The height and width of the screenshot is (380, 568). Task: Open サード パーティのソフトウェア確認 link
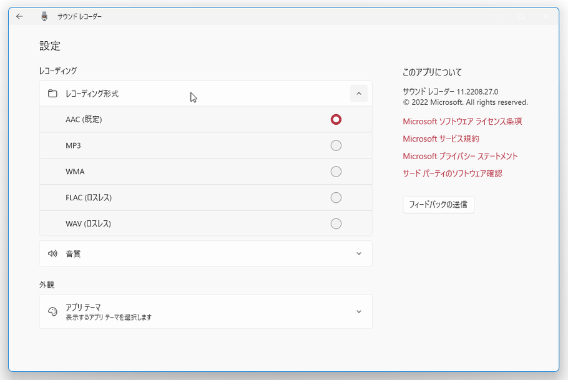453,173
